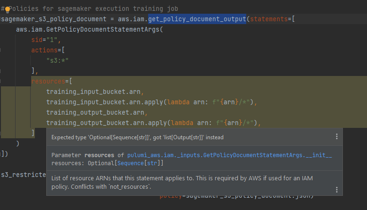Click the aws.iam.GetPolicyDocumentStatementArgs( line
The image size is (367, 210).
pos(90,30)
